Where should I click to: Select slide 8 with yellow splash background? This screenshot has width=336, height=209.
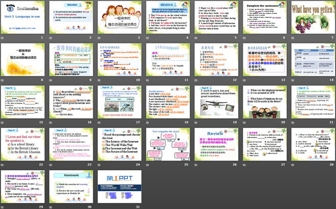23,60
